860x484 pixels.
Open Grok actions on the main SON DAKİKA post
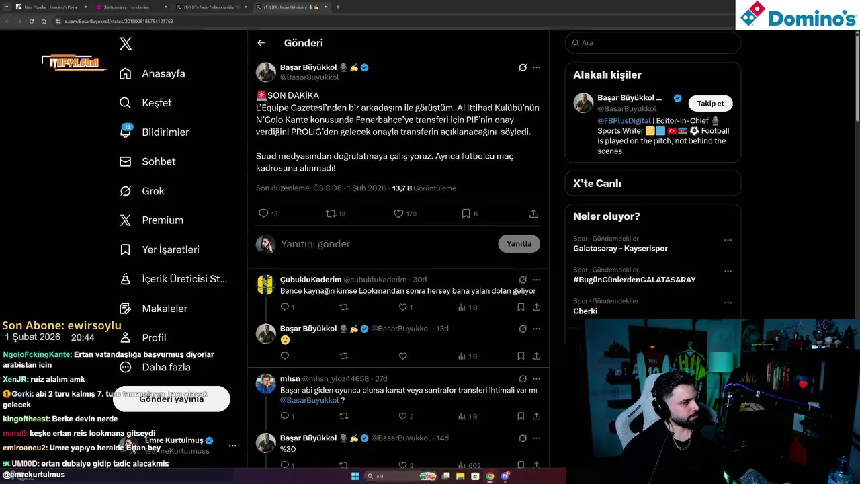[523, 67]
